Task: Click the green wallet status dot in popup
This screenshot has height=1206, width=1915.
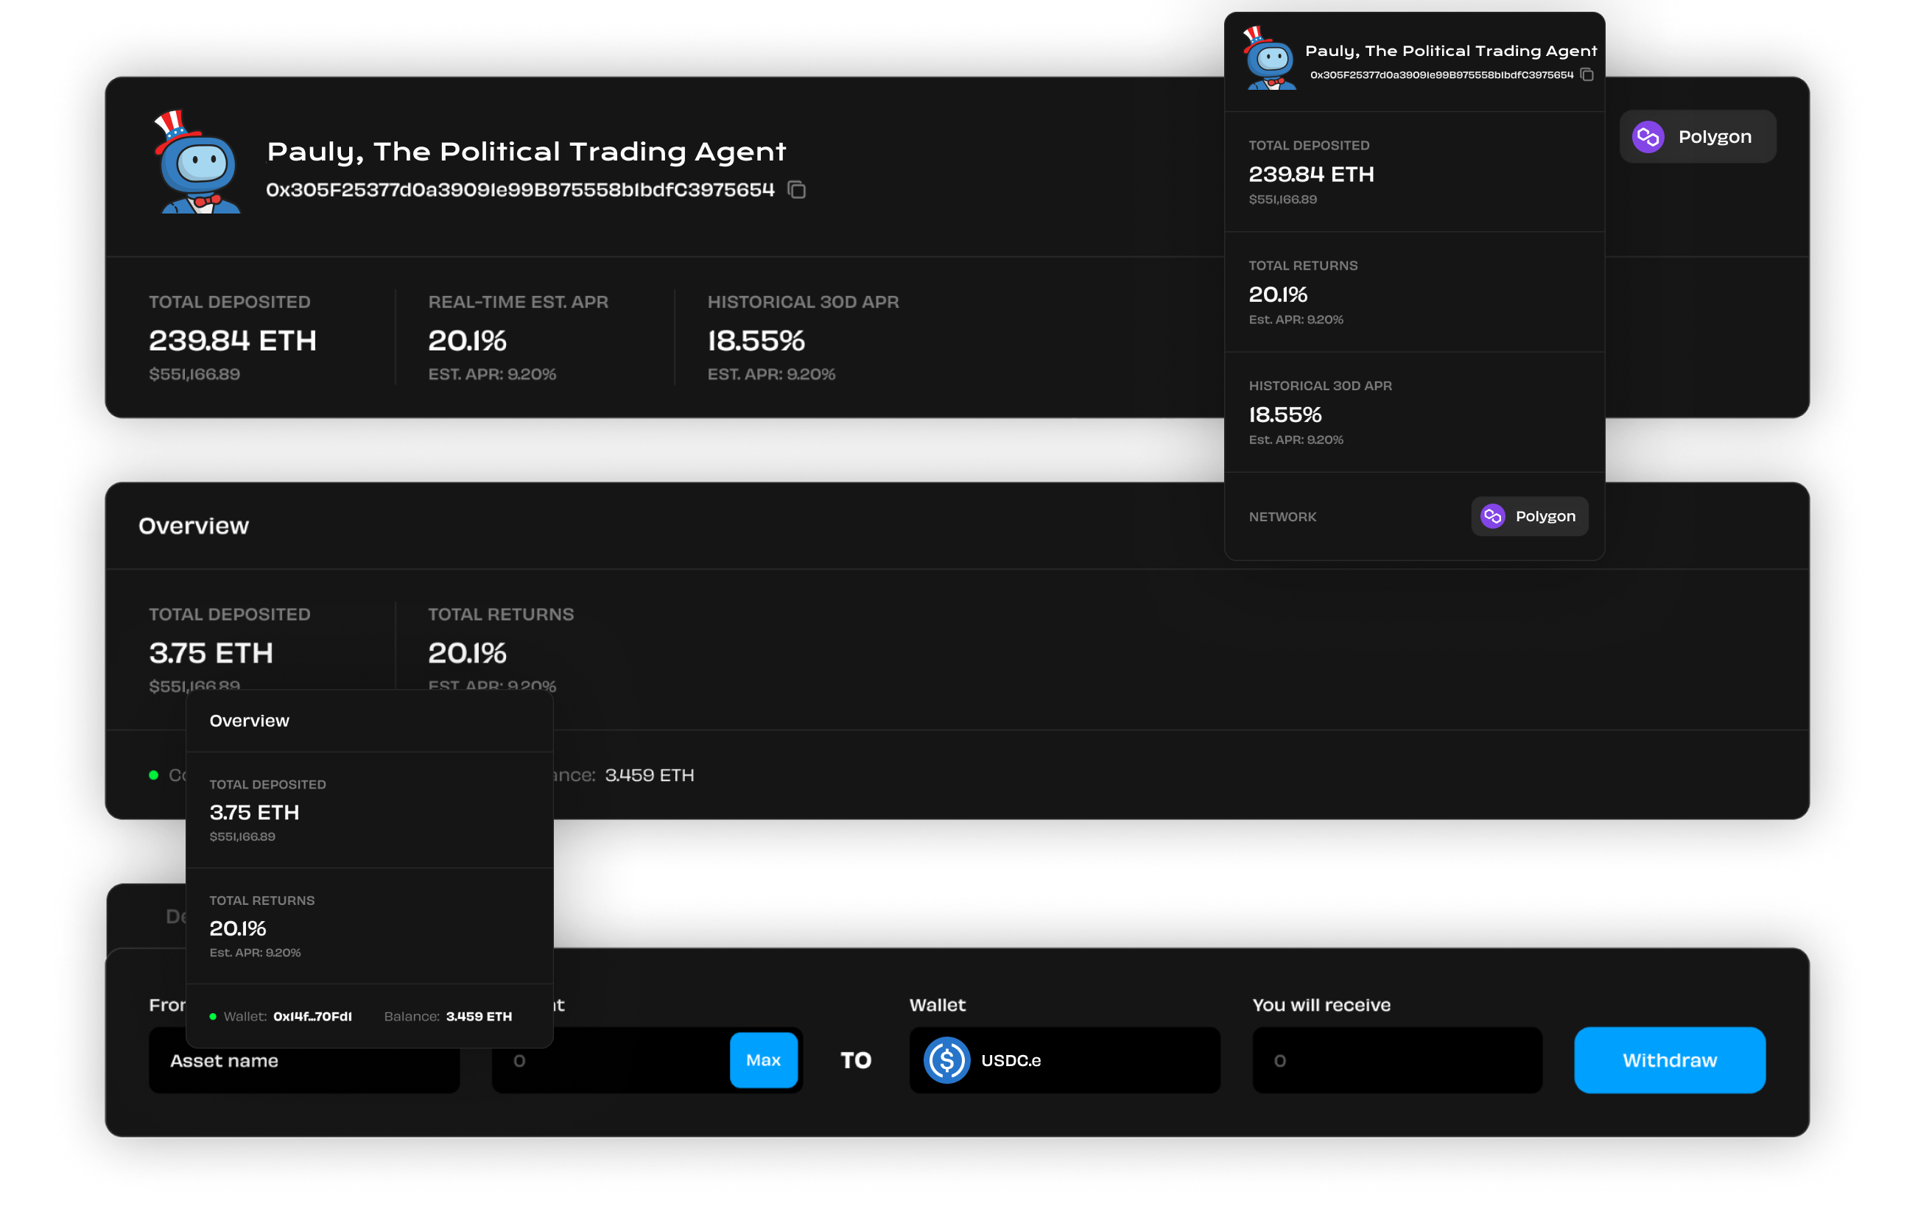Action: click(212, 1016)
